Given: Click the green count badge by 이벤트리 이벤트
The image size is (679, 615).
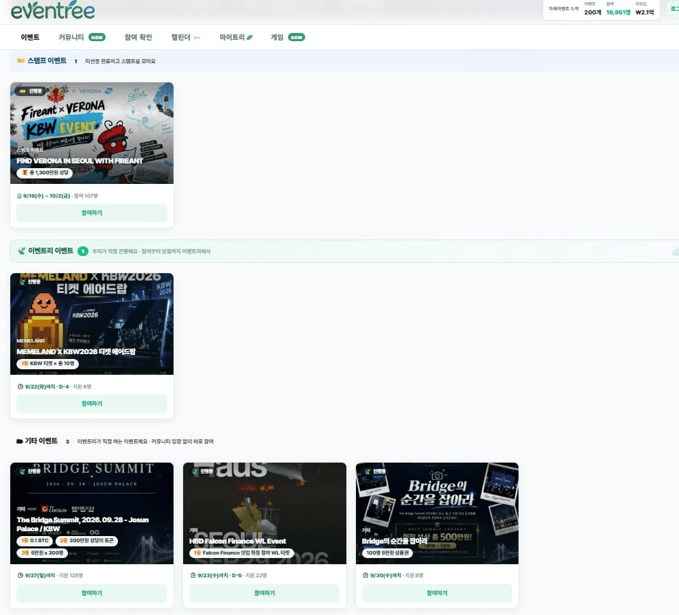Looking at the screenshot, I should (83, 251).
